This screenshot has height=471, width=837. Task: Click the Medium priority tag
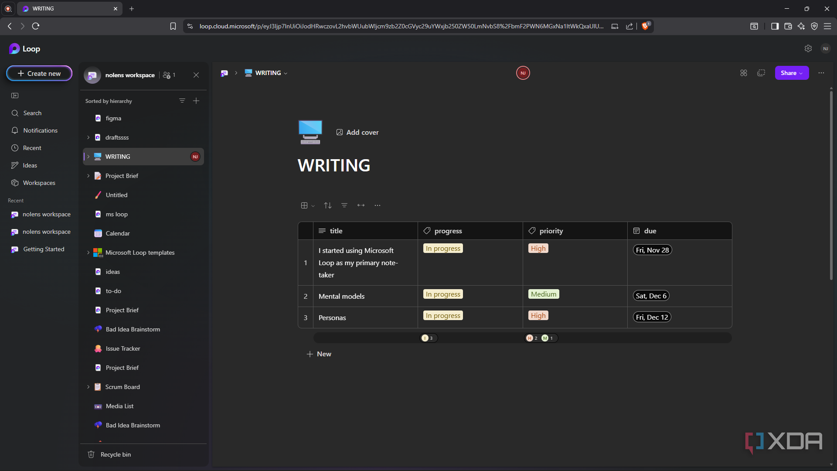click(x=544, y=294)
